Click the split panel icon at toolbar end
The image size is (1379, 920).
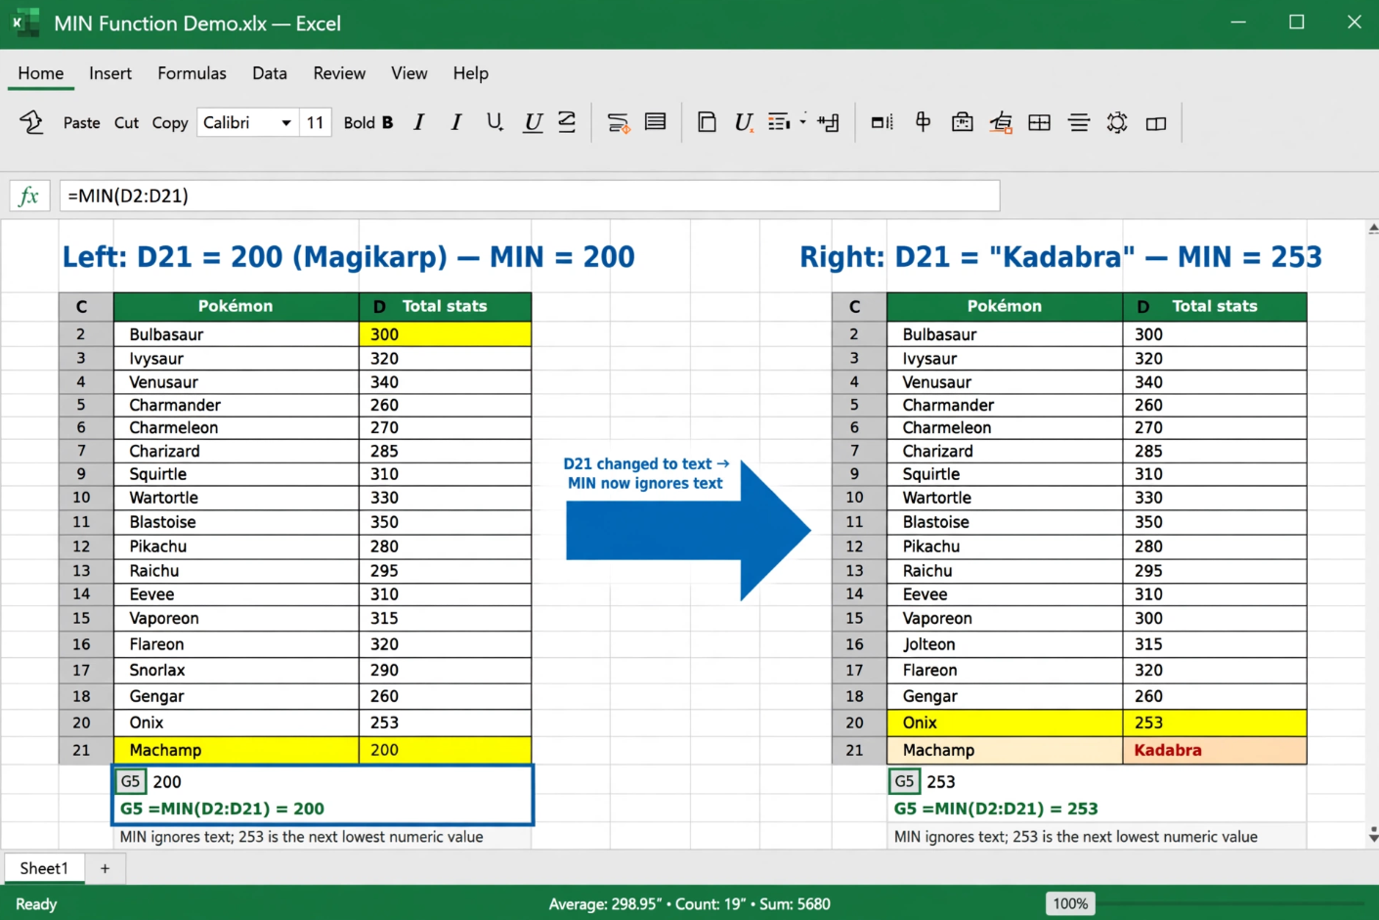1156,123
